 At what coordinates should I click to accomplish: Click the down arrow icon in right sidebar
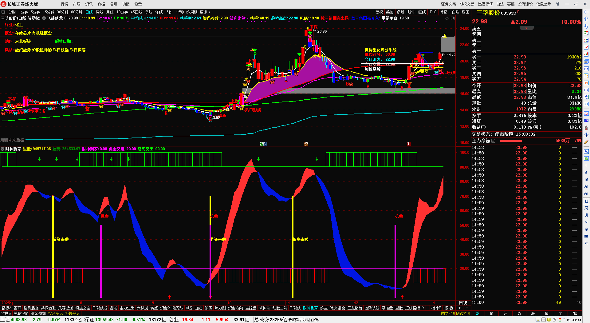point(586,26)
